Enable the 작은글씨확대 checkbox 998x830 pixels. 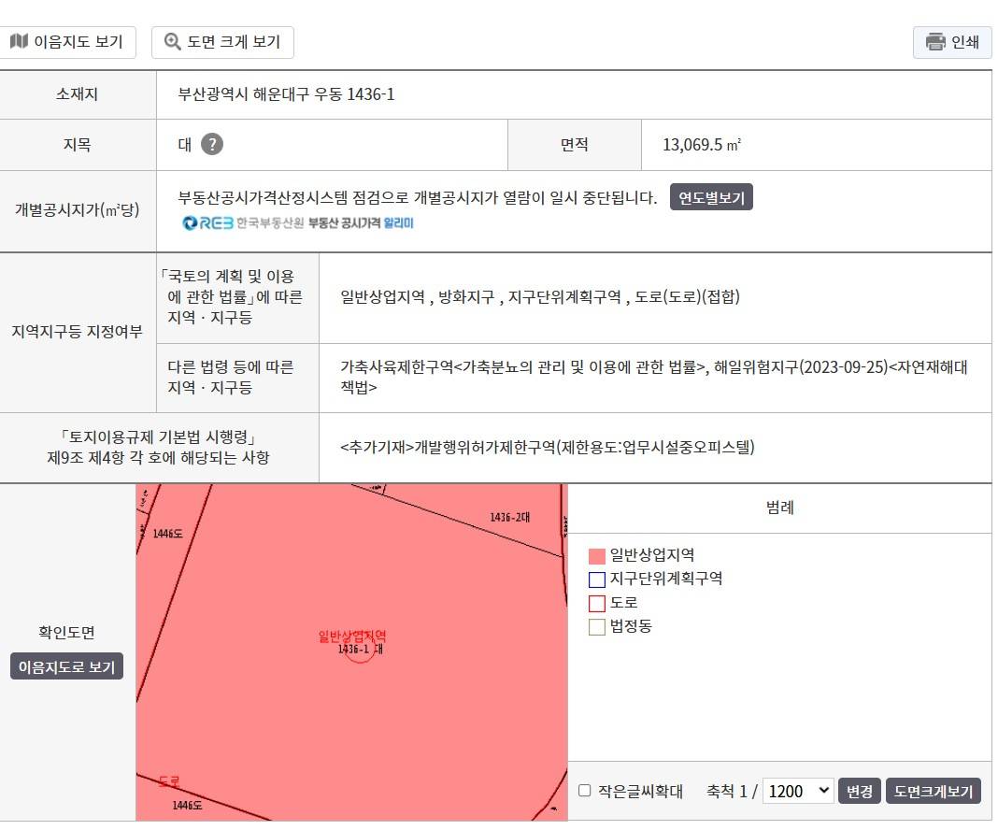click(x=584, y=791)
